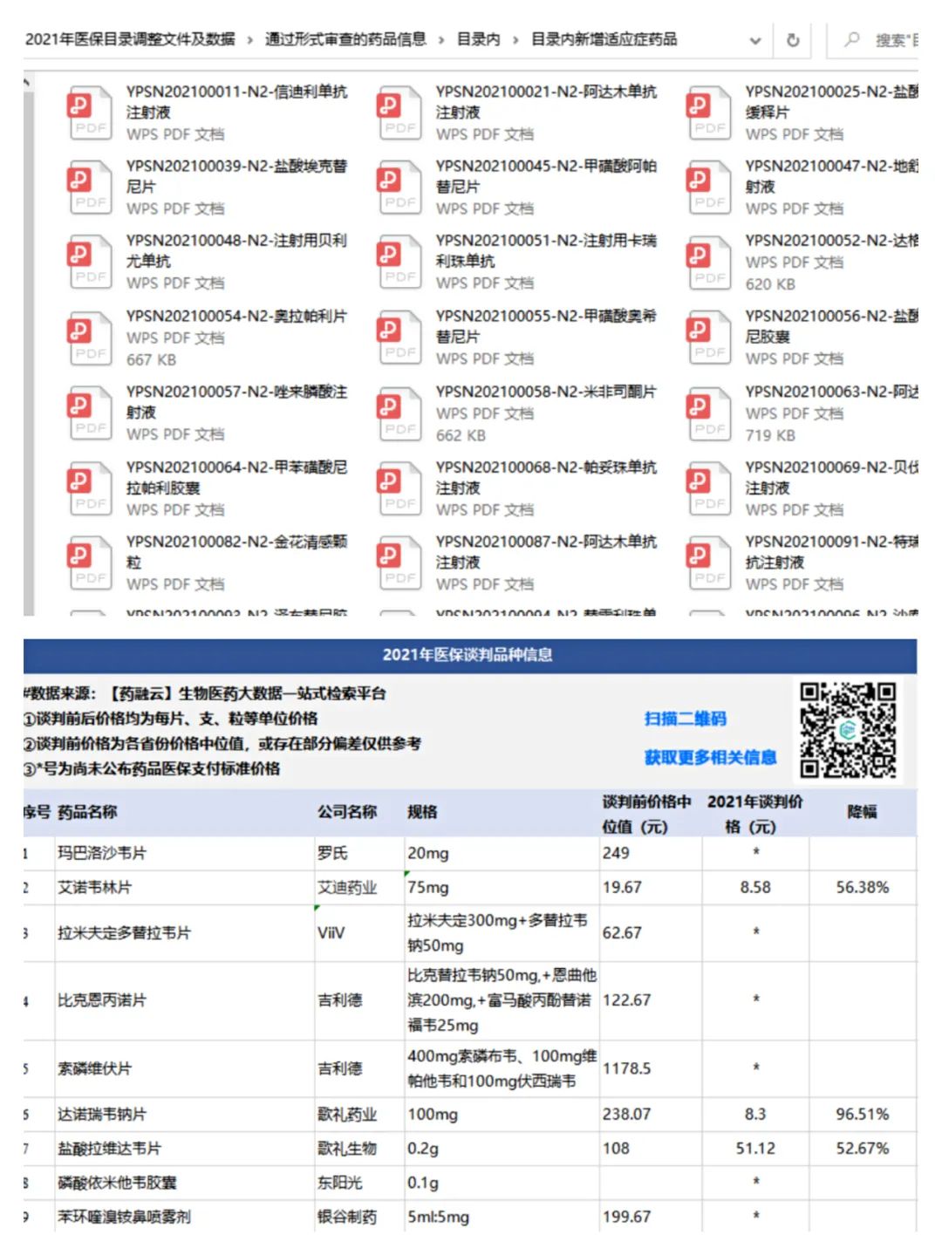Go to 目录内新增适应症药品 breadcrumb
Screen dimensions: 942x1255
pos(604,39)
